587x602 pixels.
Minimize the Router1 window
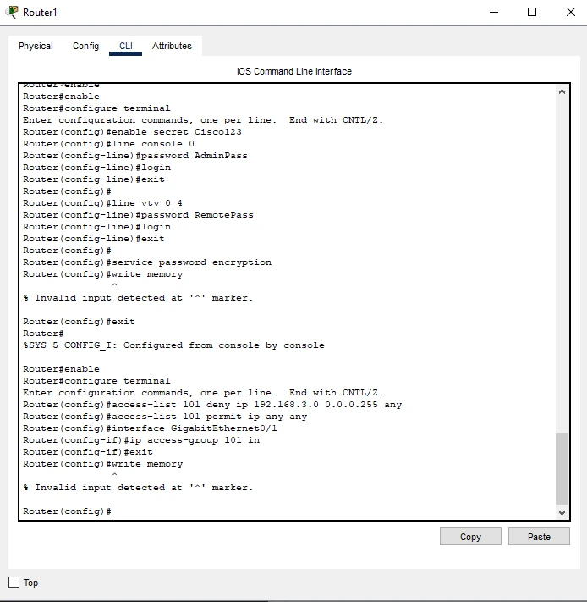494,13
